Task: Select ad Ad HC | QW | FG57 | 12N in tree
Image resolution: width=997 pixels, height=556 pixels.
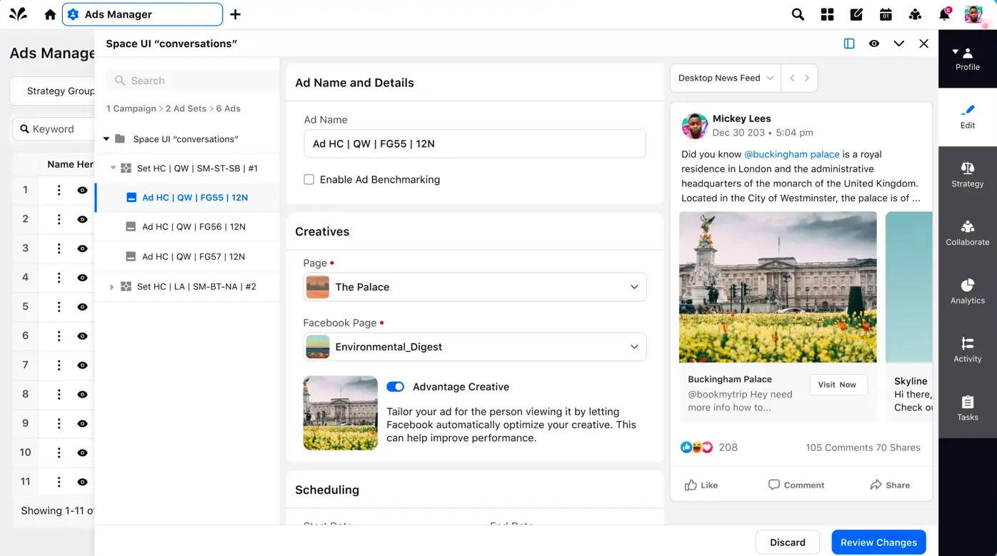Action: (x=188, y=256)
